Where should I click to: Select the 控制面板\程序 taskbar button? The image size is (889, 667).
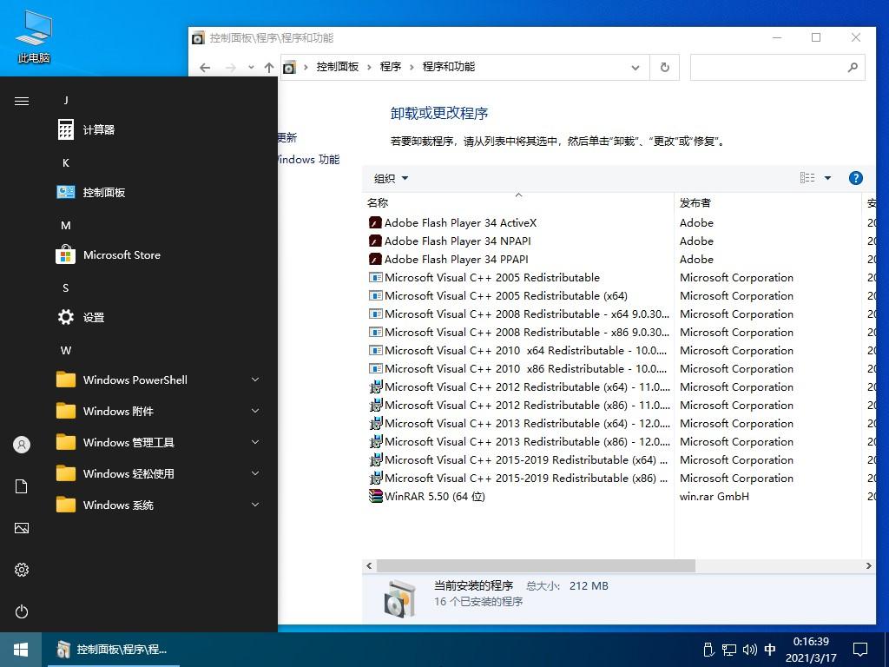click(114, 650)
